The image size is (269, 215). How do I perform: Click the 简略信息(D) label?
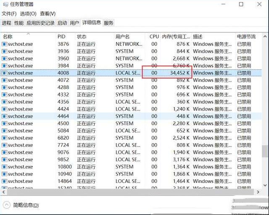pos(26,205)
